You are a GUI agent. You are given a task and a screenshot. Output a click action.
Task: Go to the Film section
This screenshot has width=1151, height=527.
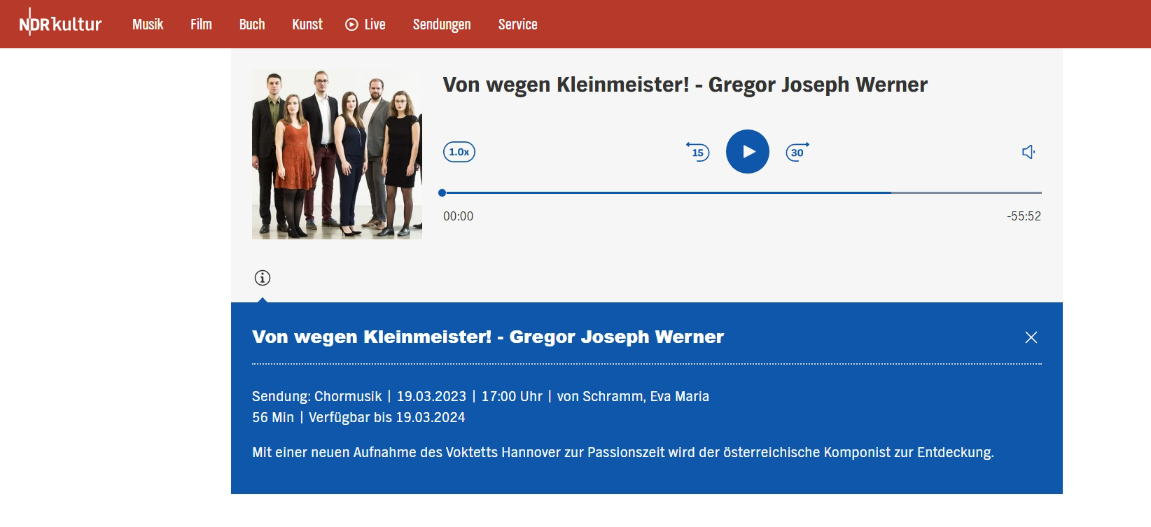(x=201, y=24)
